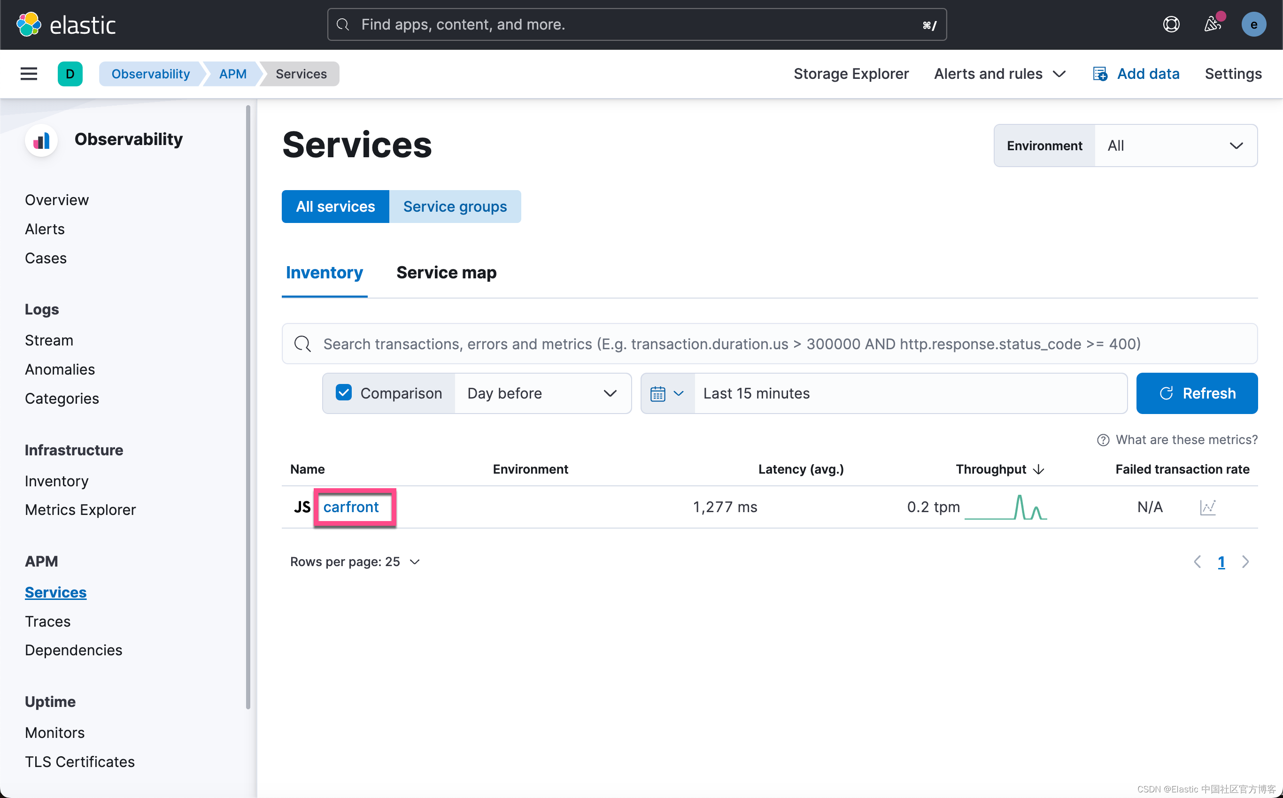Open Overview in the sidebar
This screenshot has width=1283, height=798.
coord(56,200)
